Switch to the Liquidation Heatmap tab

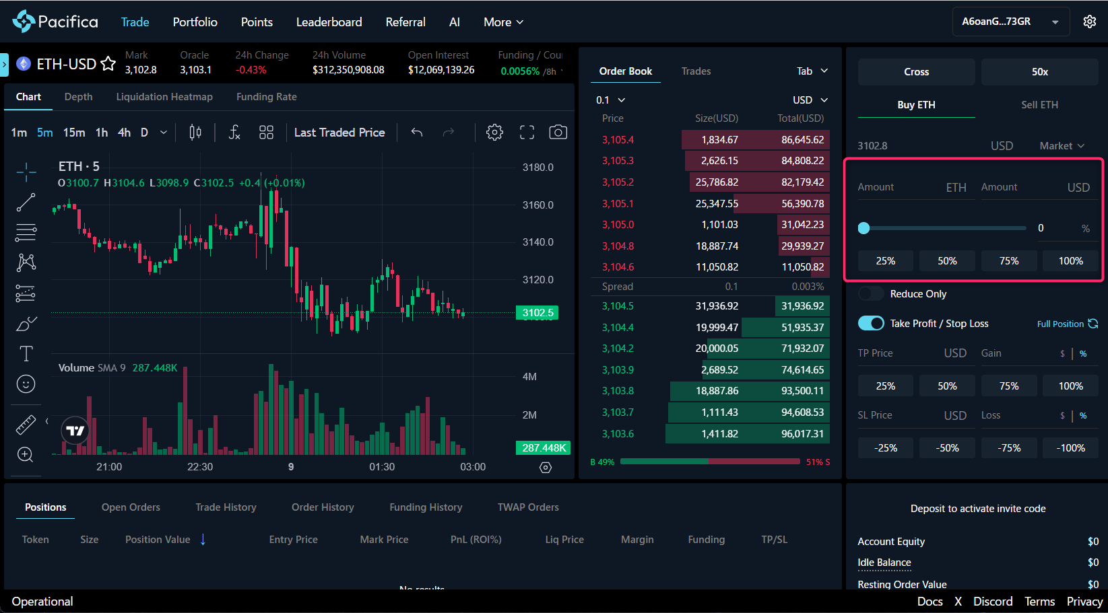pyautogui.click(x=164, y=97)
